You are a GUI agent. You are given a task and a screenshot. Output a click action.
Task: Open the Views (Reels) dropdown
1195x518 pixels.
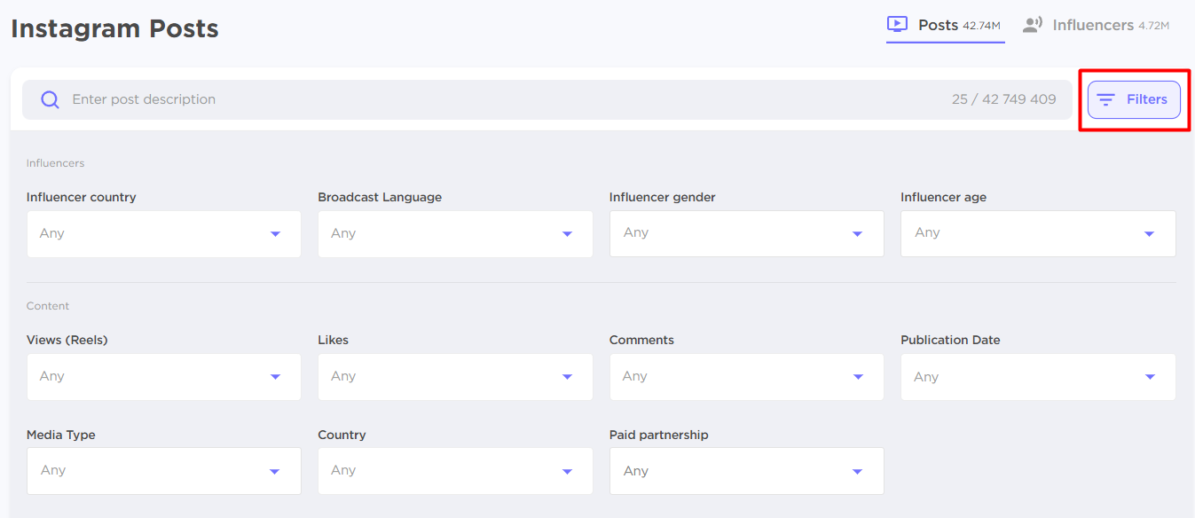coord(164,377)
